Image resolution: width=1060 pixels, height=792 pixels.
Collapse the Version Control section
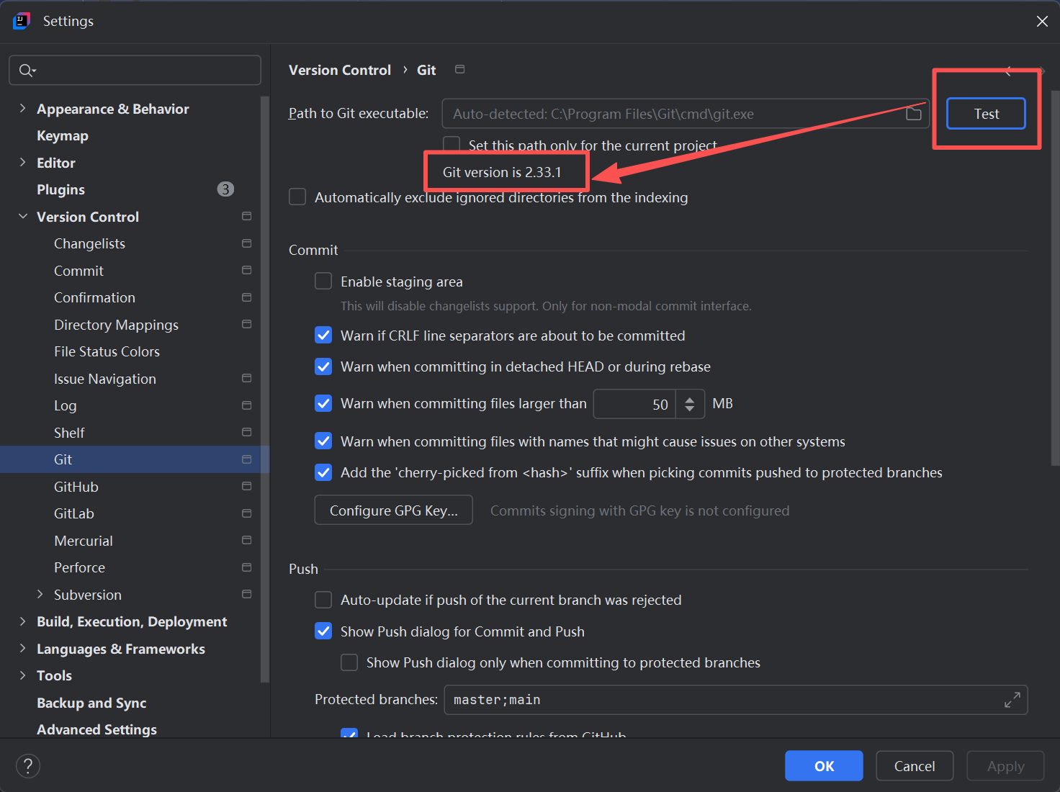pyautogui.click(x=22, y=217)
